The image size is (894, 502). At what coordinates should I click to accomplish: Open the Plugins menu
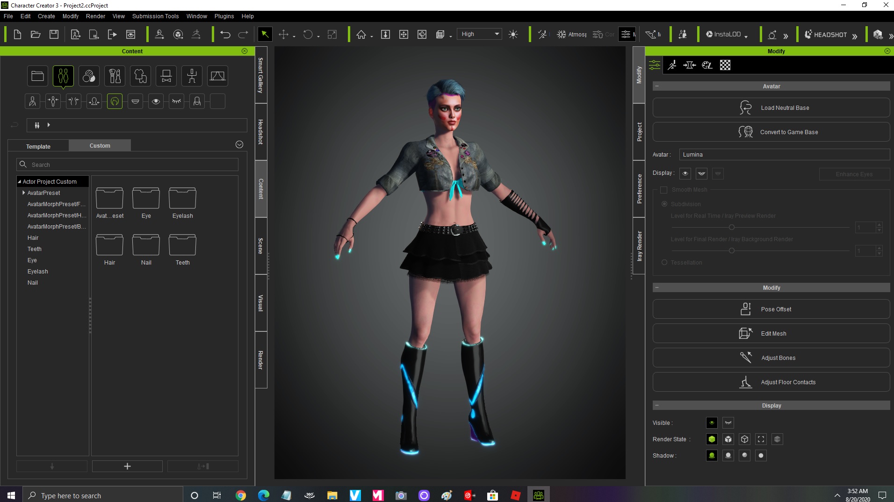click(x=224, y=16)
